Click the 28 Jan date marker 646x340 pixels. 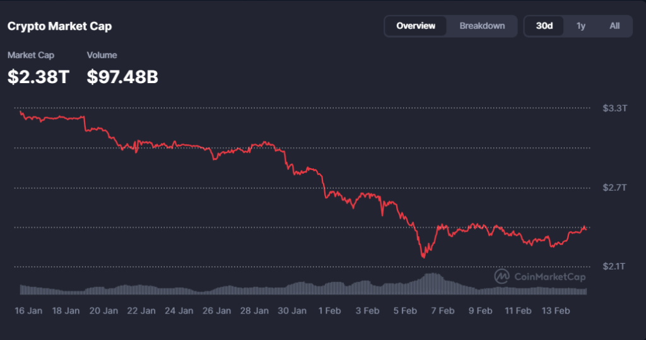254,310
